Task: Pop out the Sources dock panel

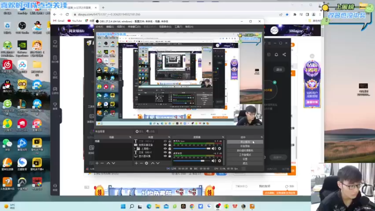Action: [169, 137]
